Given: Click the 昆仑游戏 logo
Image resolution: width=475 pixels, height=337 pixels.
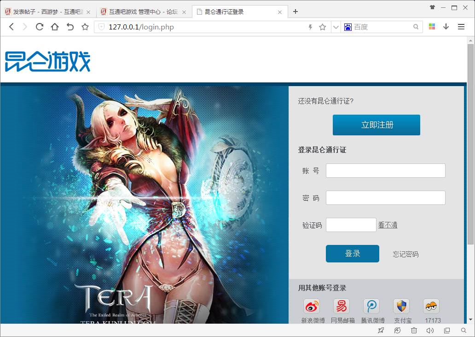Looking at the screenshot, I should point(47,62).
